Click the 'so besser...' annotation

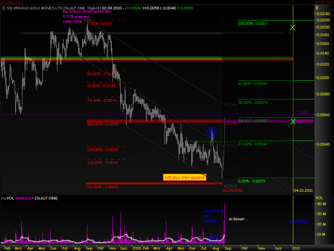coord(238,219)
